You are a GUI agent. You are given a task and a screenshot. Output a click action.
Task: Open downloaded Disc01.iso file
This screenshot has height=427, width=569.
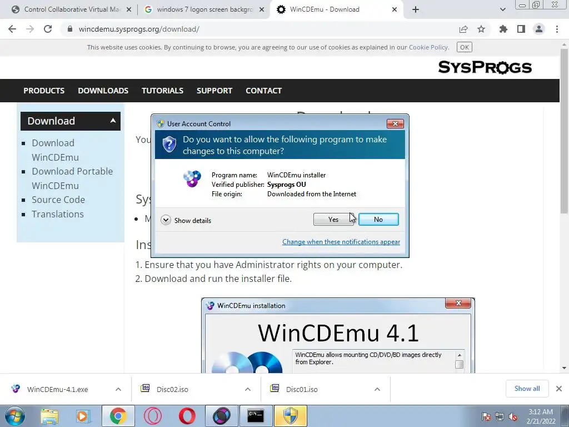point(302,389)
